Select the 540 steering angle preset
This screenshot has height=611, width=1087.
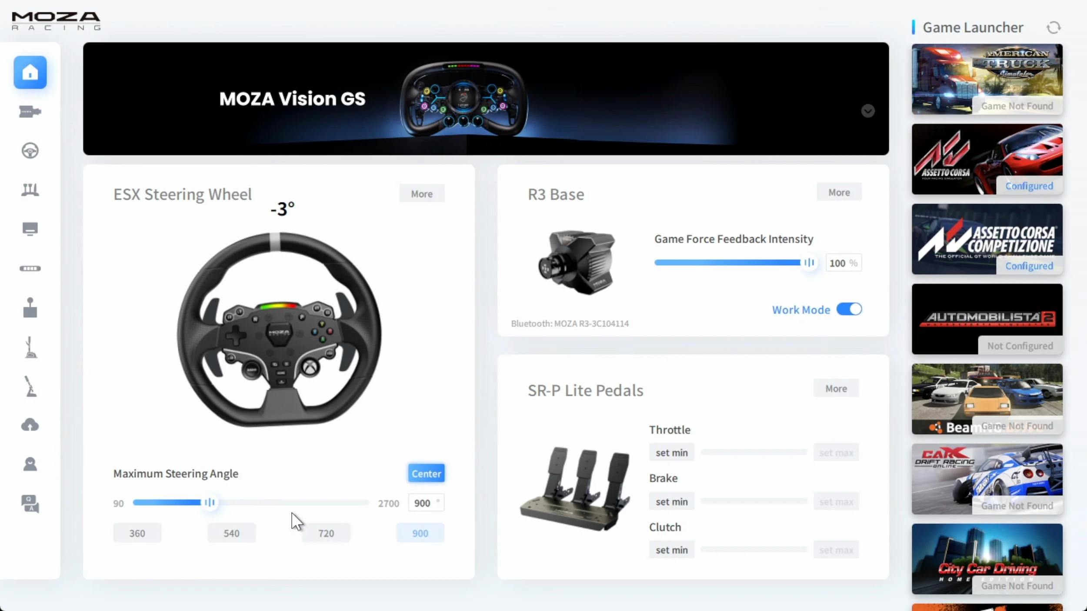tap(231, 533)
